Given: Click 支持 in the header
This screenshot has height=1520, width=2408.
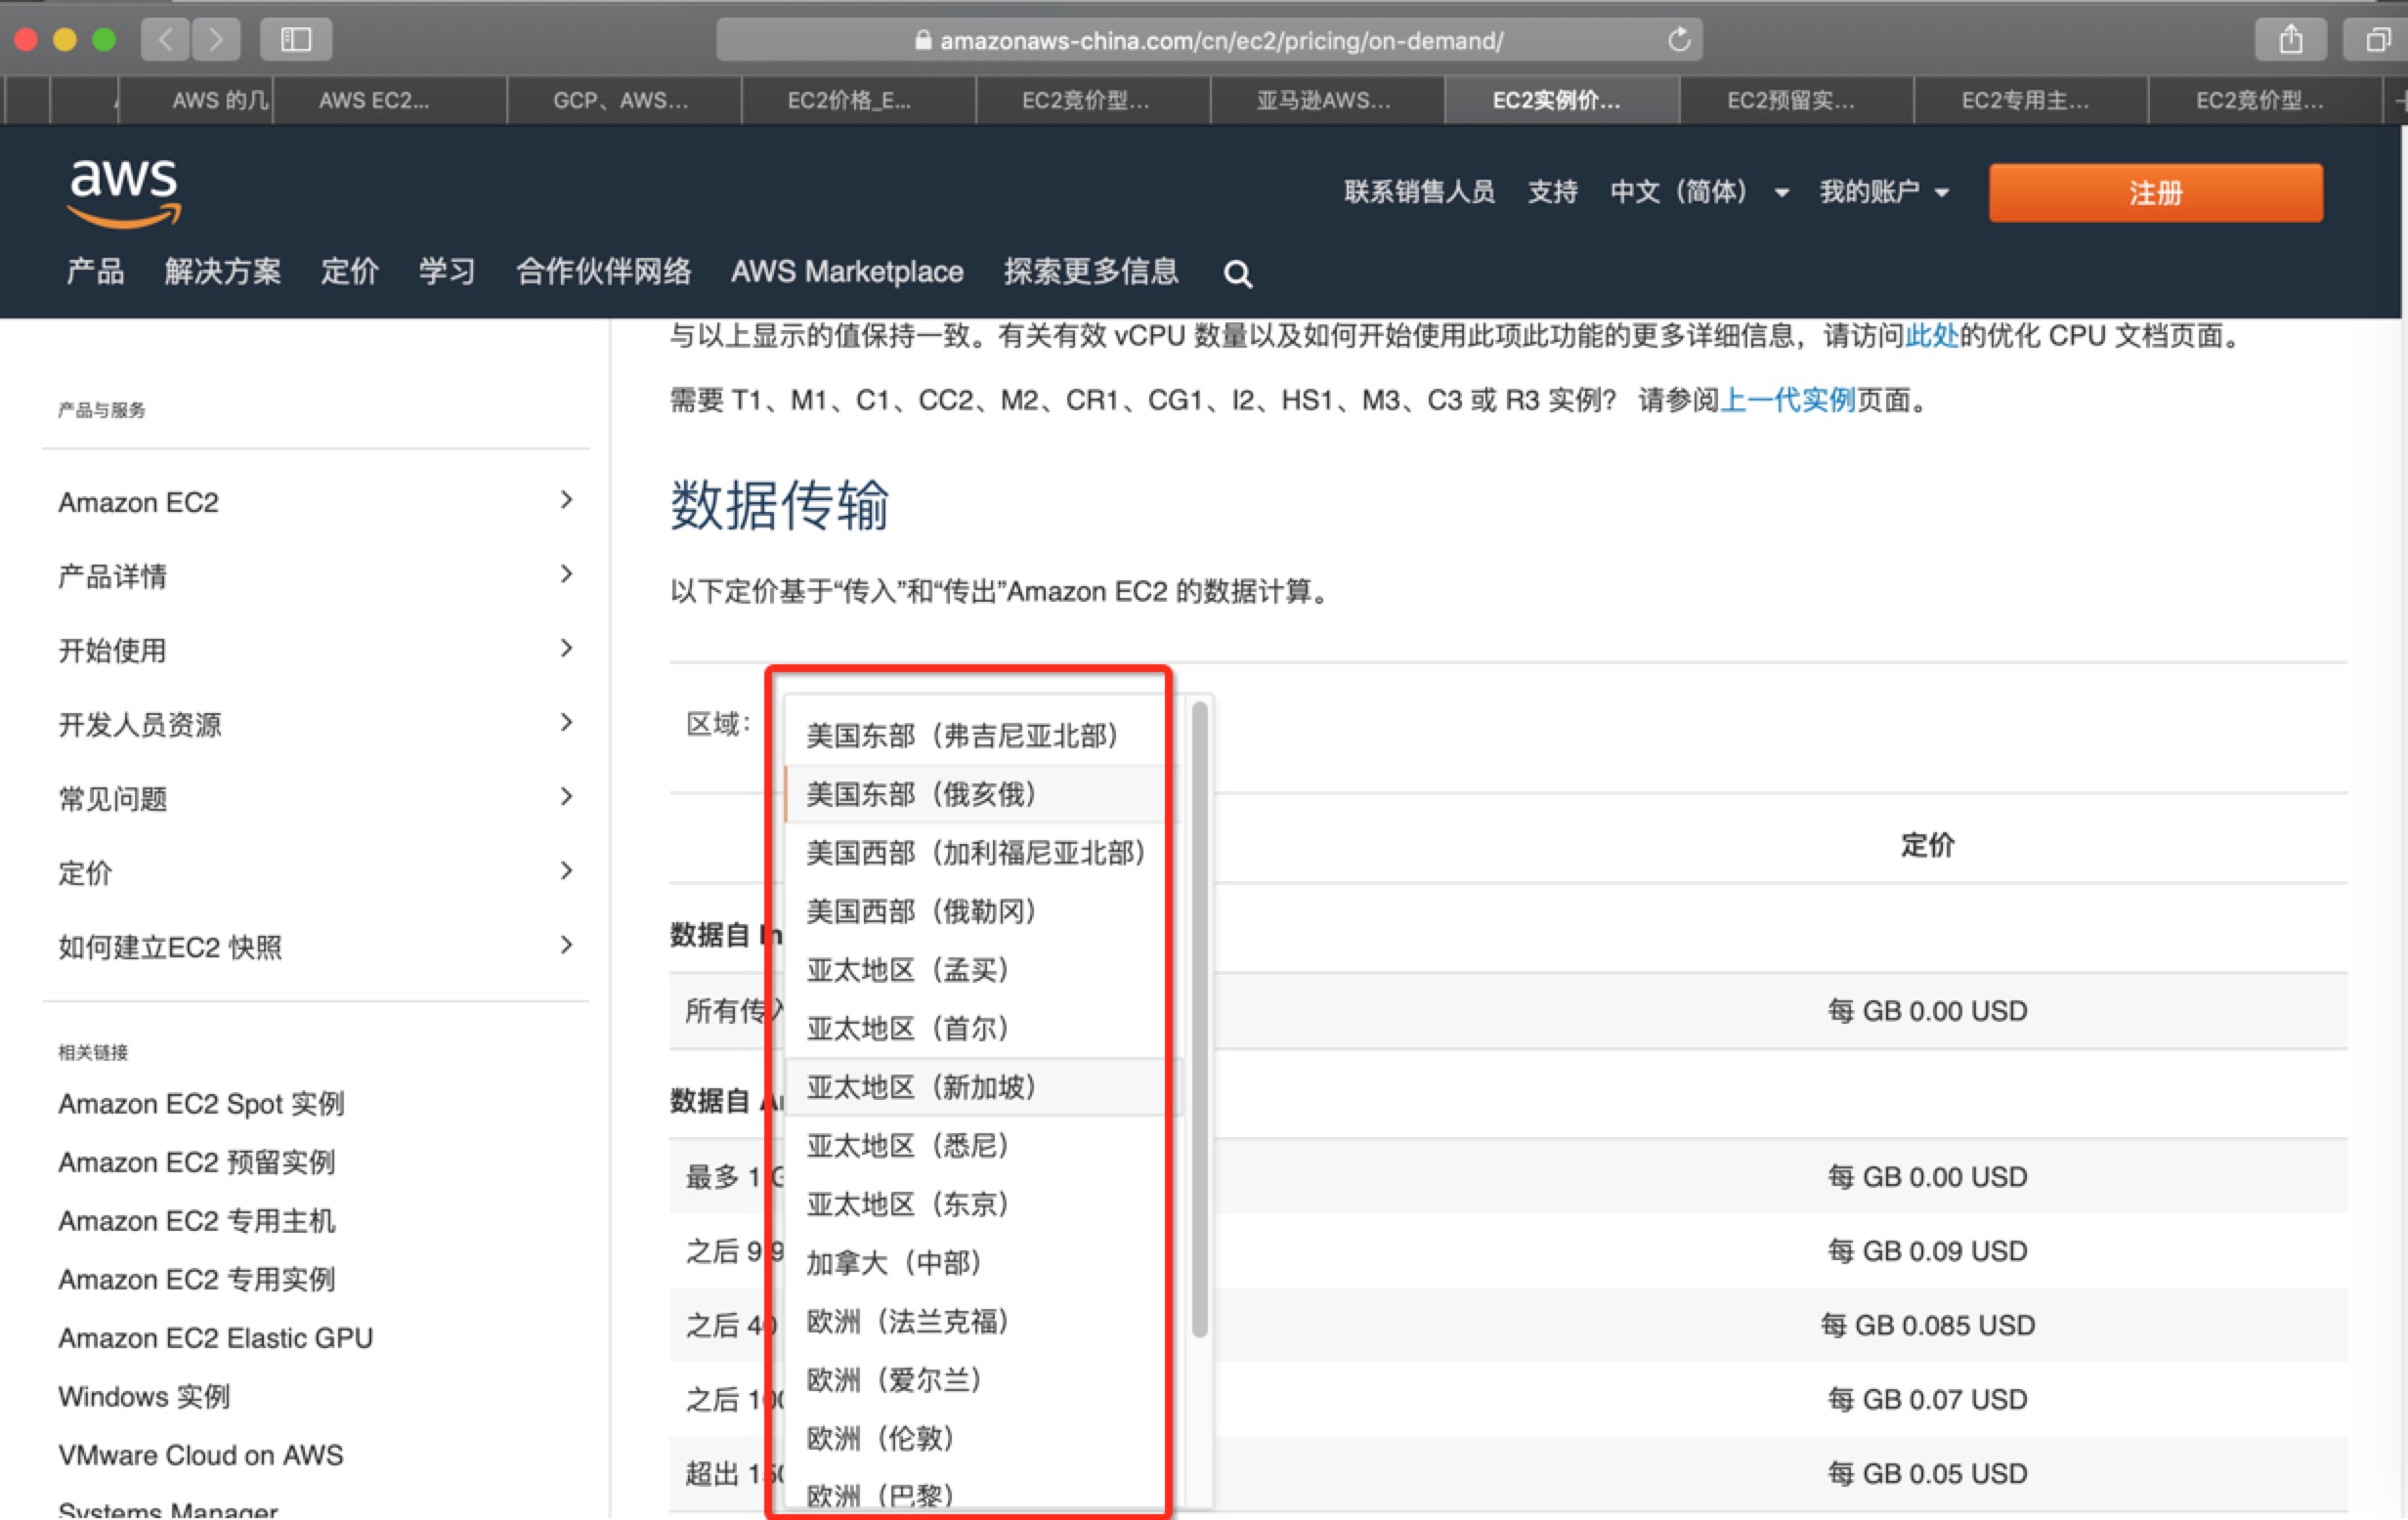Looking at the screenshot, I should (1552, 191).
